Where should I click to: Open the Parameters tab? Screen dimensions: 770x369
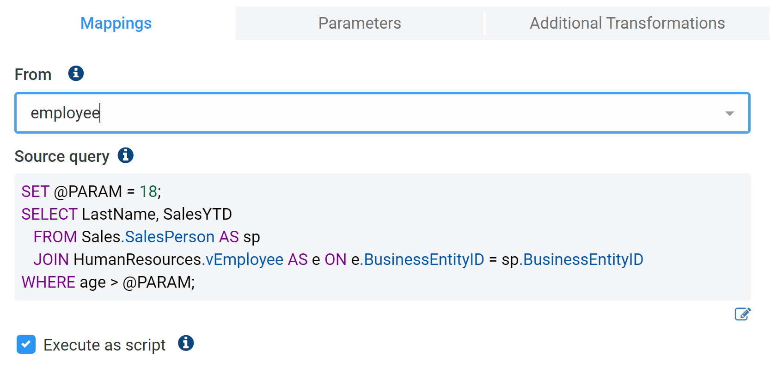(360, 23)
